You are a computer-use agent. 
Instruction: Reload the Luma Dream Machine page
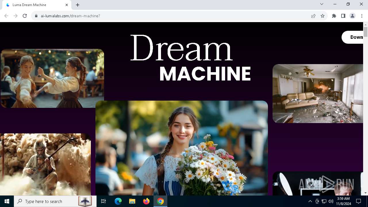point(25,16)
